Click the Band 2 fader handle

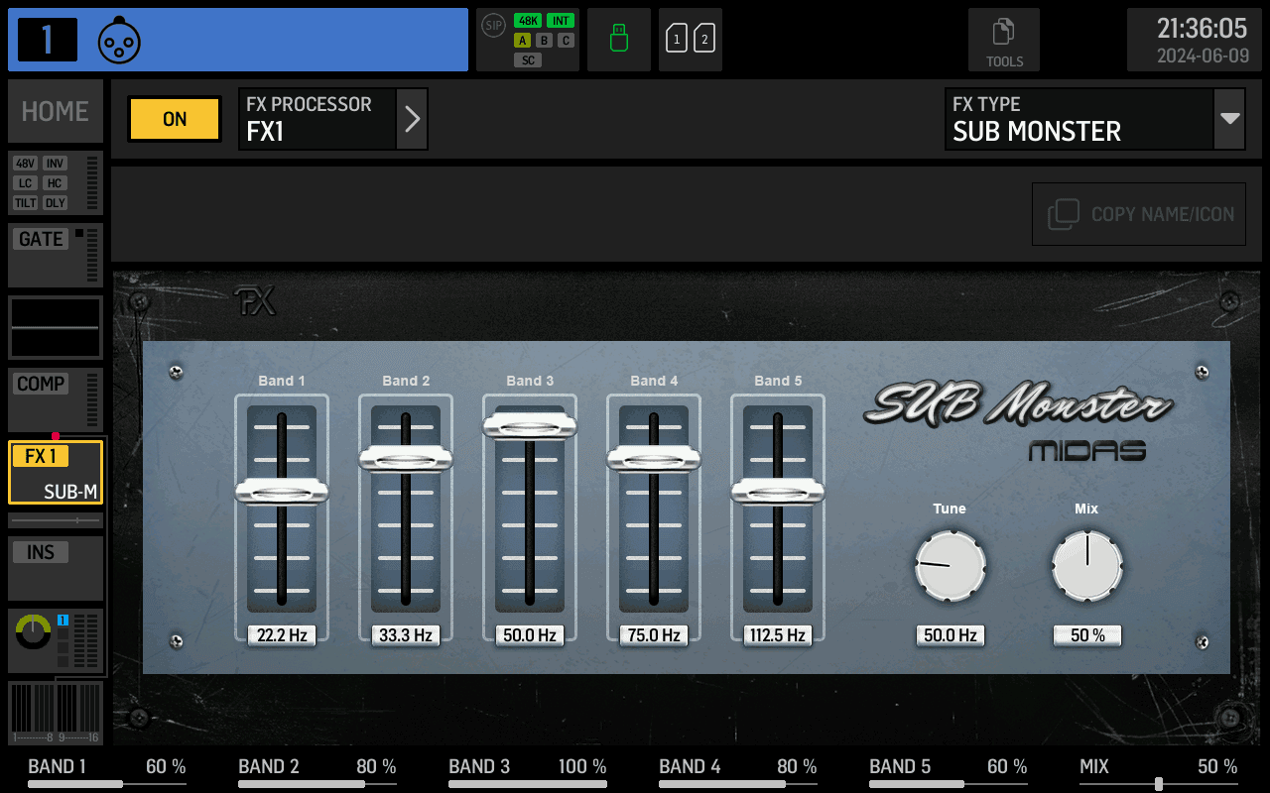(x=406, y=459)
